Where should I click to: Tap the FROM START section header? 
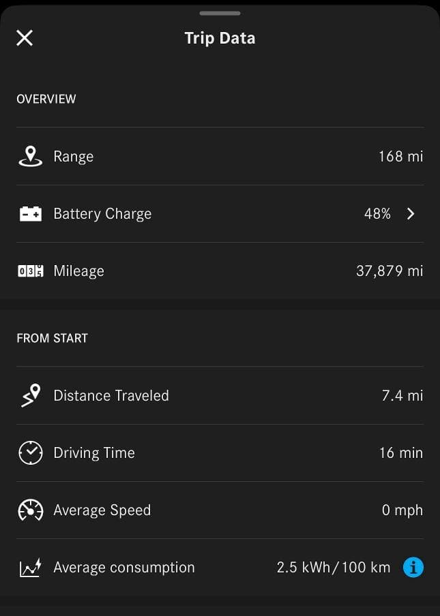pos(53,338)
